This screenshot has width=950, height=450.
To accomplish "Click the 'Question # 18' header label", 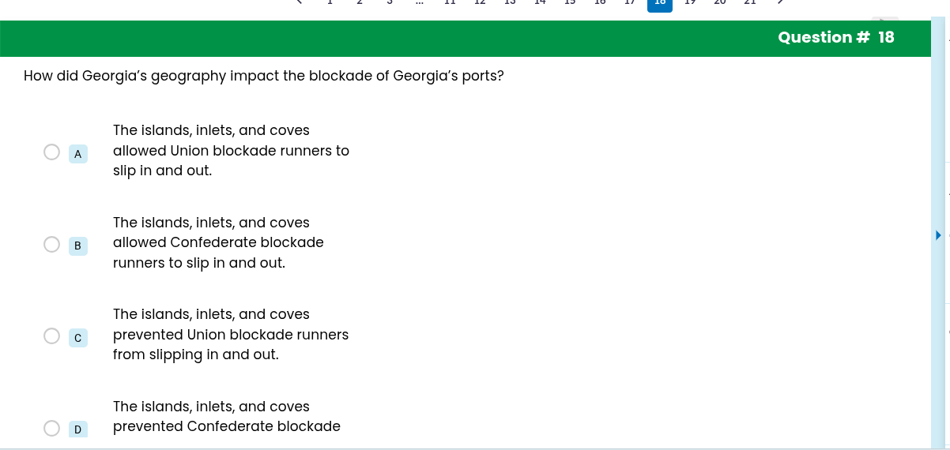I will click(836, 37).
